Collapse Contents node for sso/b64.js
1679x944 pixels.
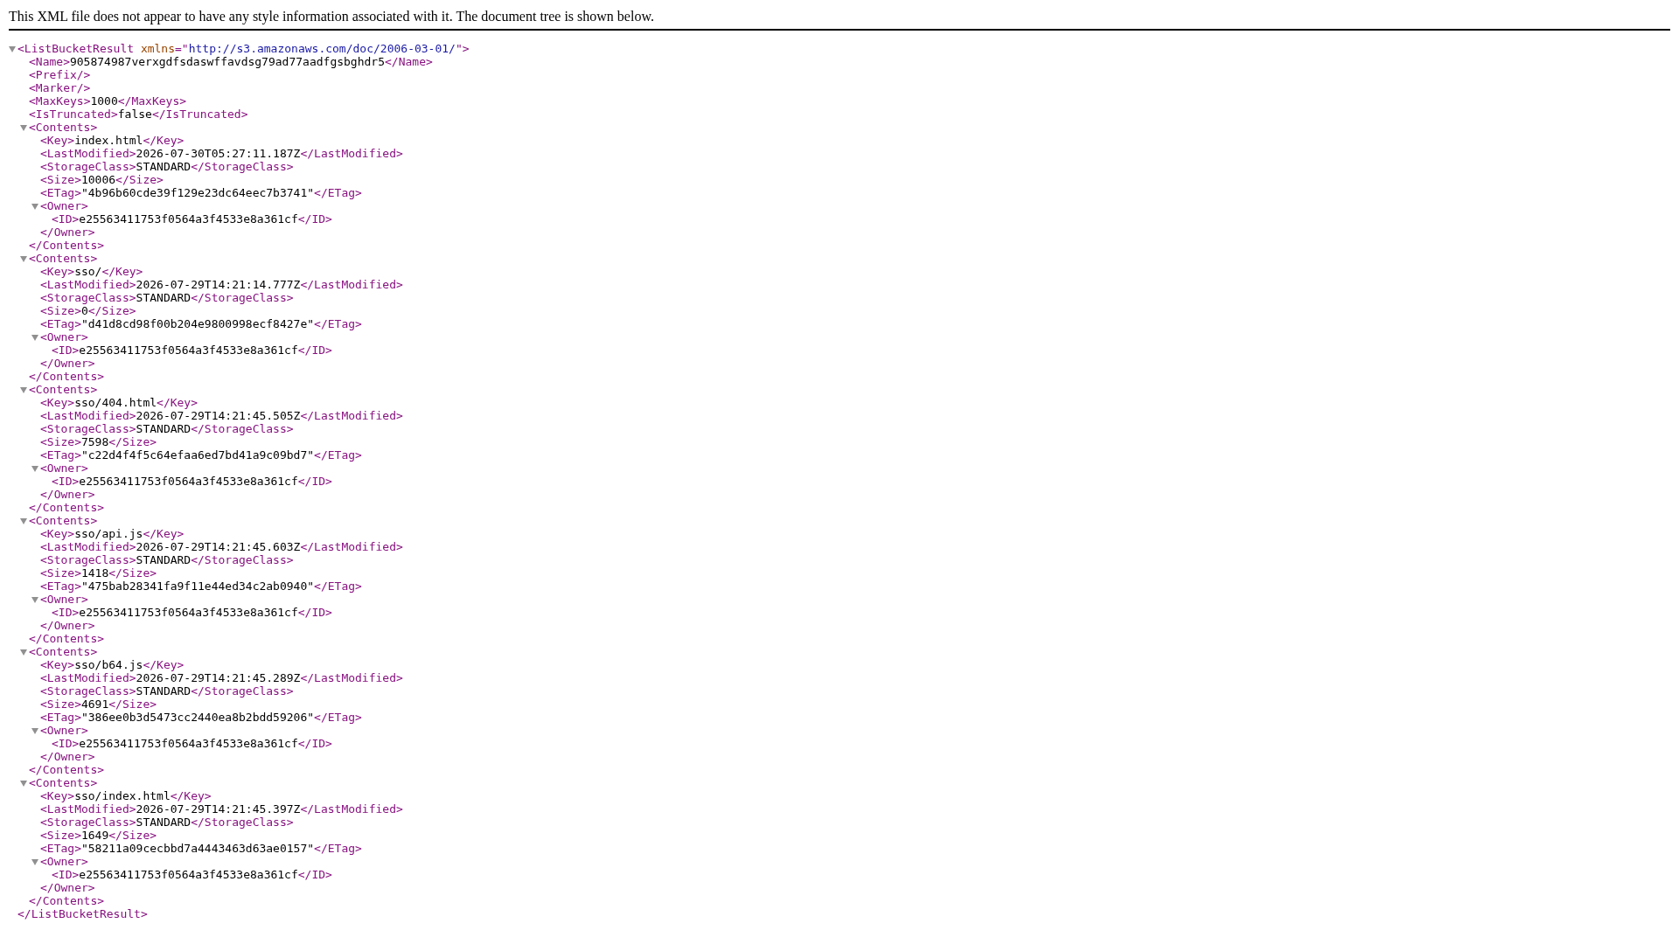click(x=24, y=652)
